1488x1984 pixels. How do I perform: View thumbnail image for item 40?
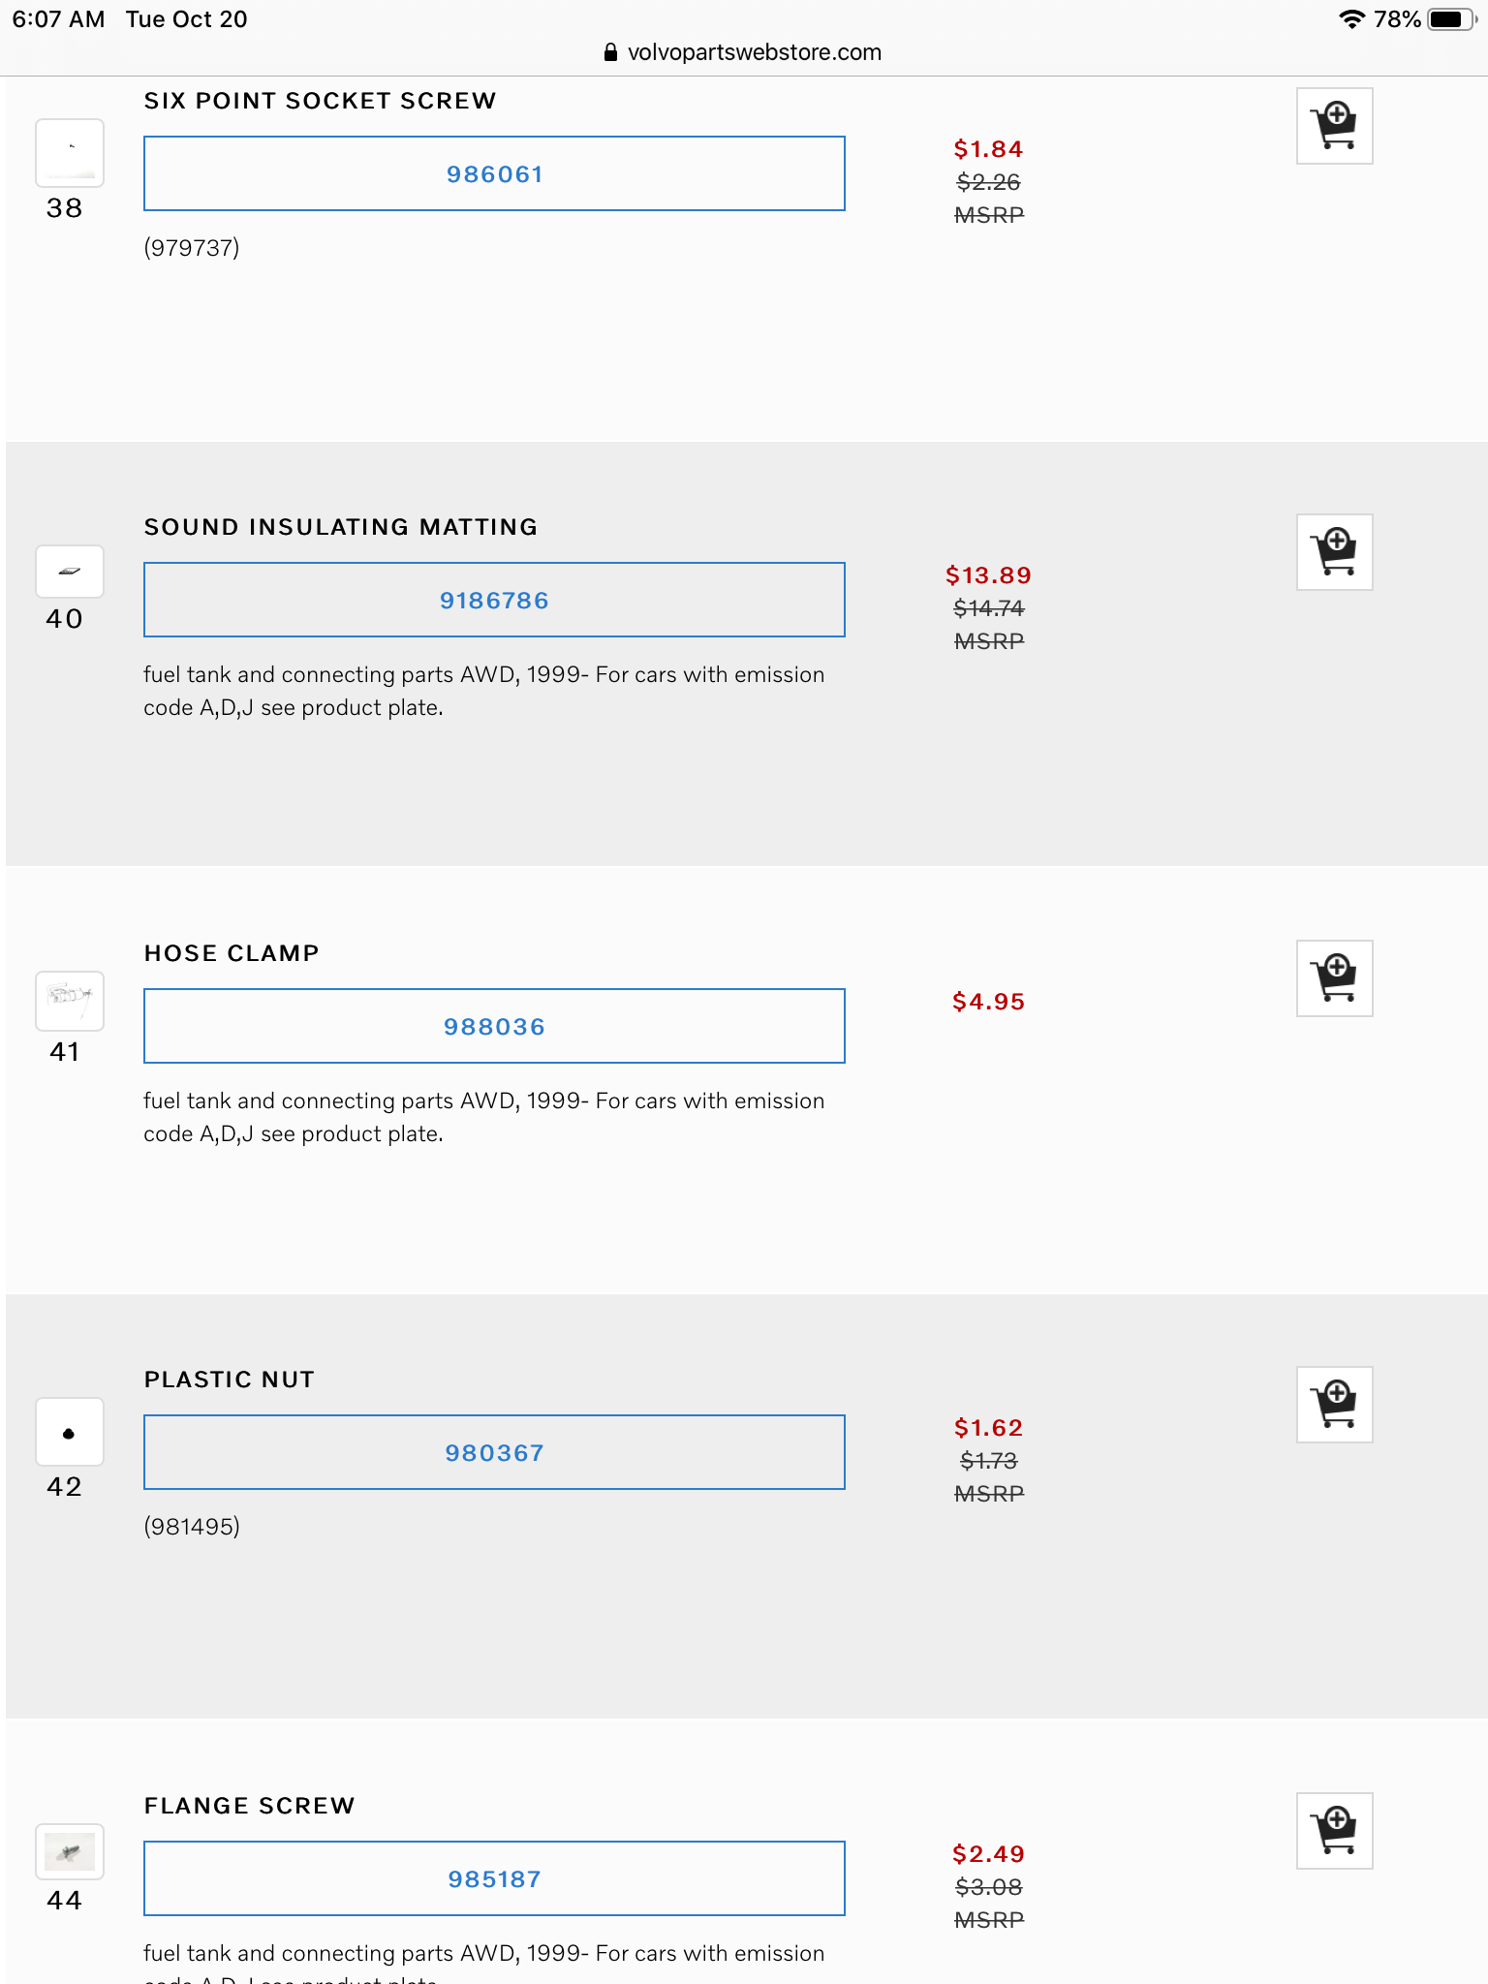click(70, 572)
